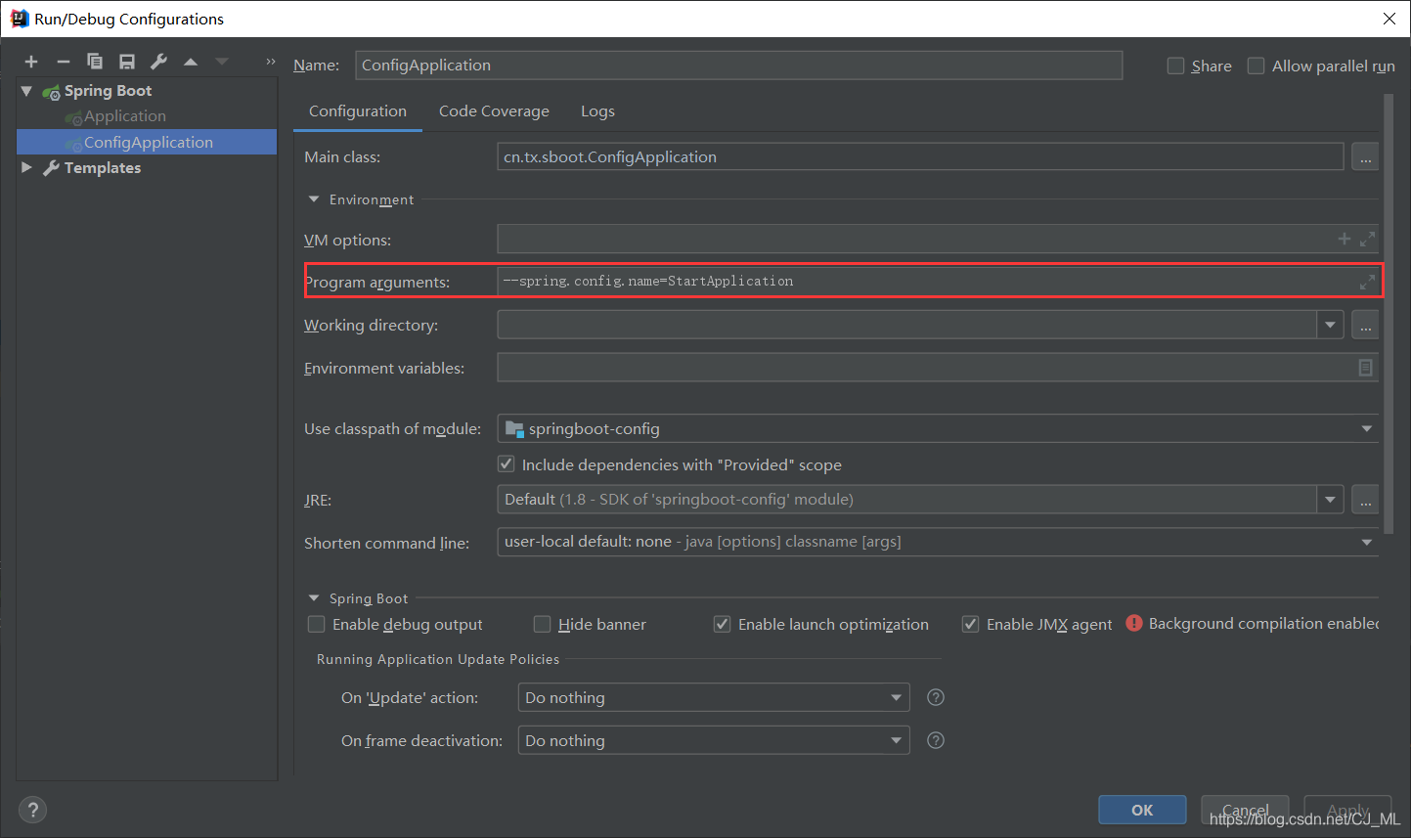The height and width of the screenshot is (838, 1411).
Task: Copy the selected configuration
Action: [95, 62]
